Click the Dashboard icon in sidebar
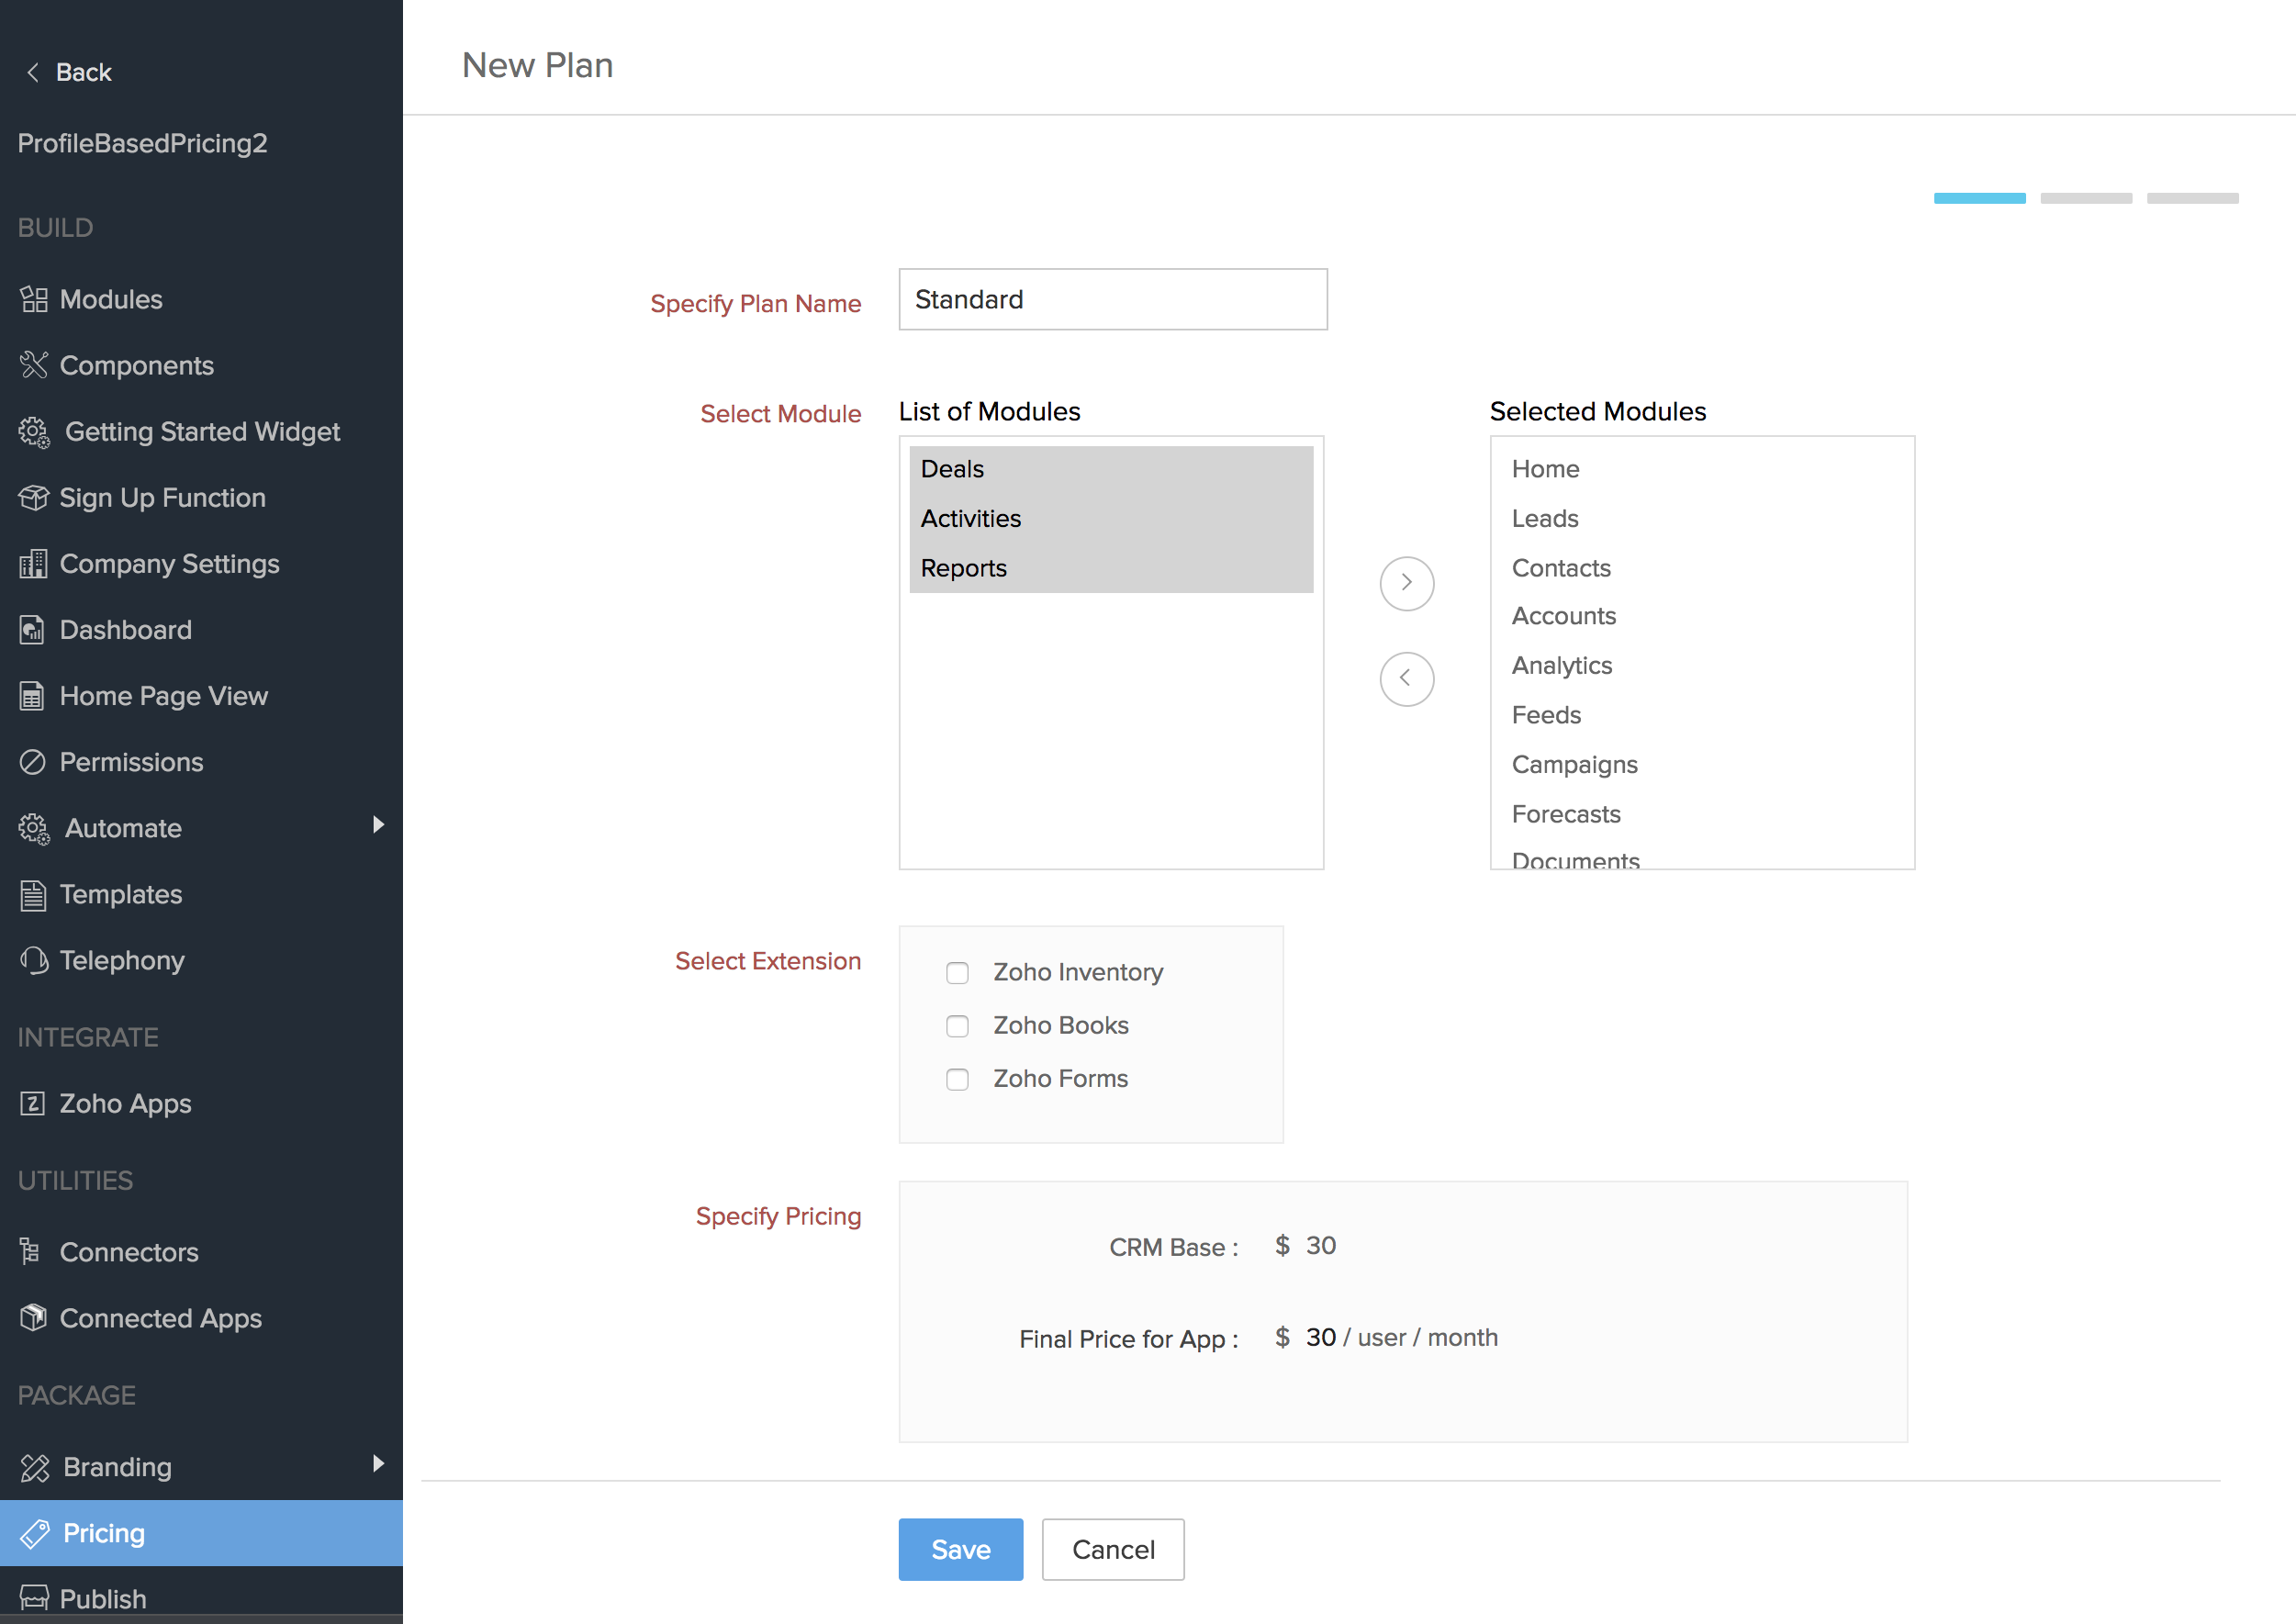 pyautogui.click(x=33, y=630)
